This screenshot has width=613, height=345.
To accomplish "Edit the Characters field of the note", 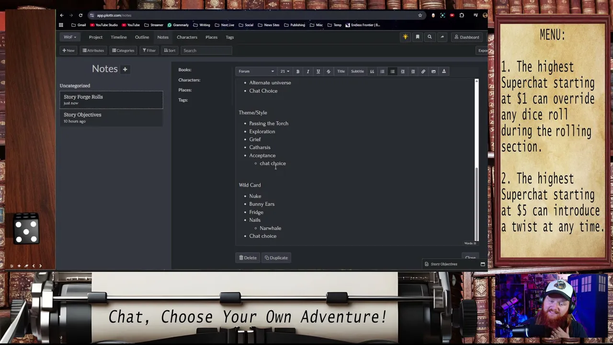I will tap(189, 80).
